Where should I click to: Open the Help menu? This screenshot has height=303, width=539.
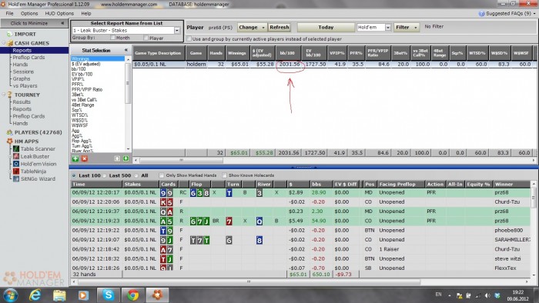click(86, 13)
